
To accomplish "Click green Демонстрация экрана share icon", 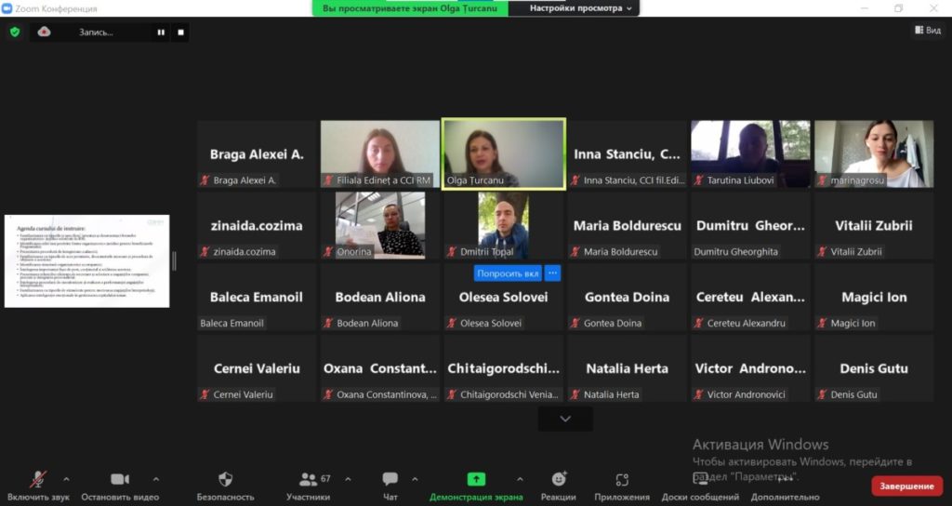I will click(476, 479).
